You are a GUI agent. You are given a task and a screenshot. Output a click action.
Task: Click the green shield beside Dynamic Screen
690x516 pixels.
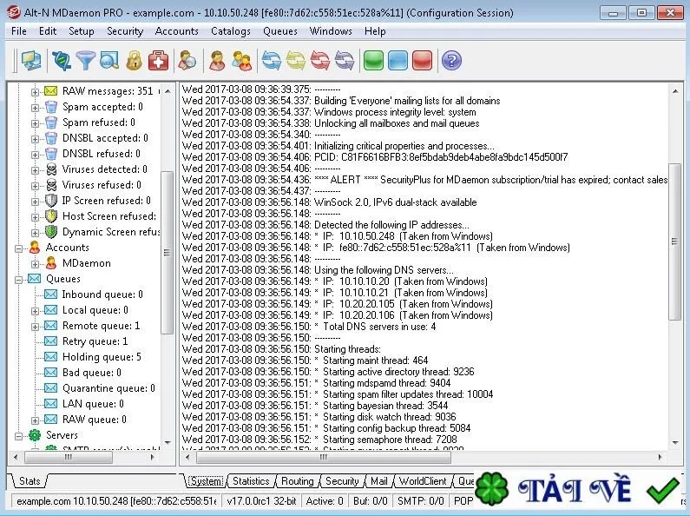[51, 232]
